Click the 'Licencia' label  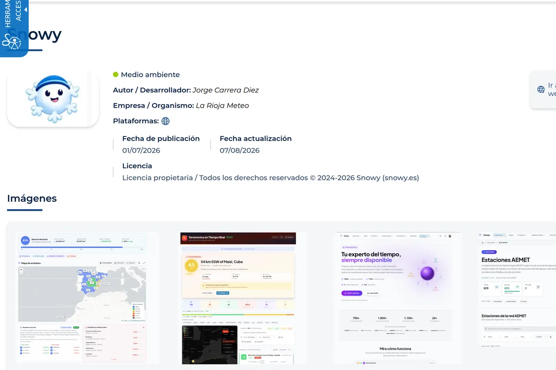pyautogui.click(x=137, y=166)
